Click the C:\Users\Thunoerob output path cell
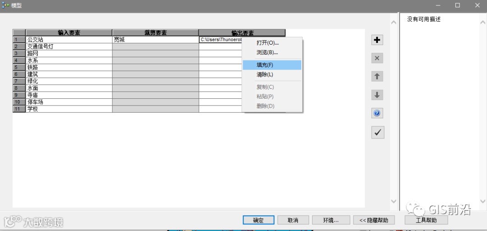The image size is (487, 231). click(221, 40)
